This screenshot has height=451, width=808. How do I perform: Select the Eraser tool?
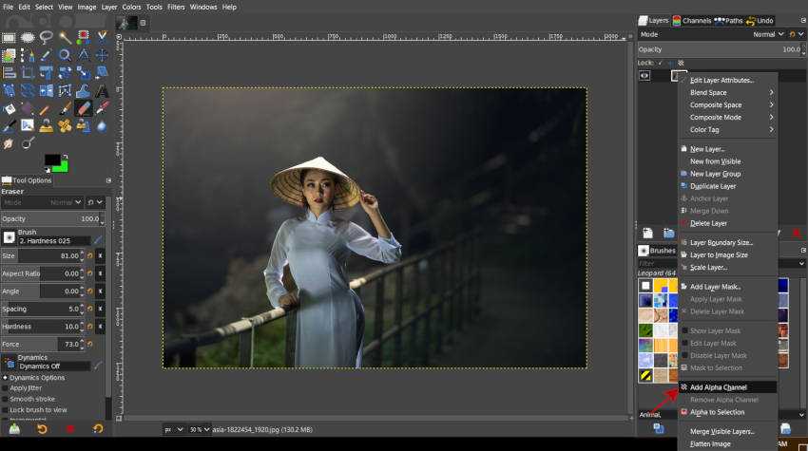82,108
